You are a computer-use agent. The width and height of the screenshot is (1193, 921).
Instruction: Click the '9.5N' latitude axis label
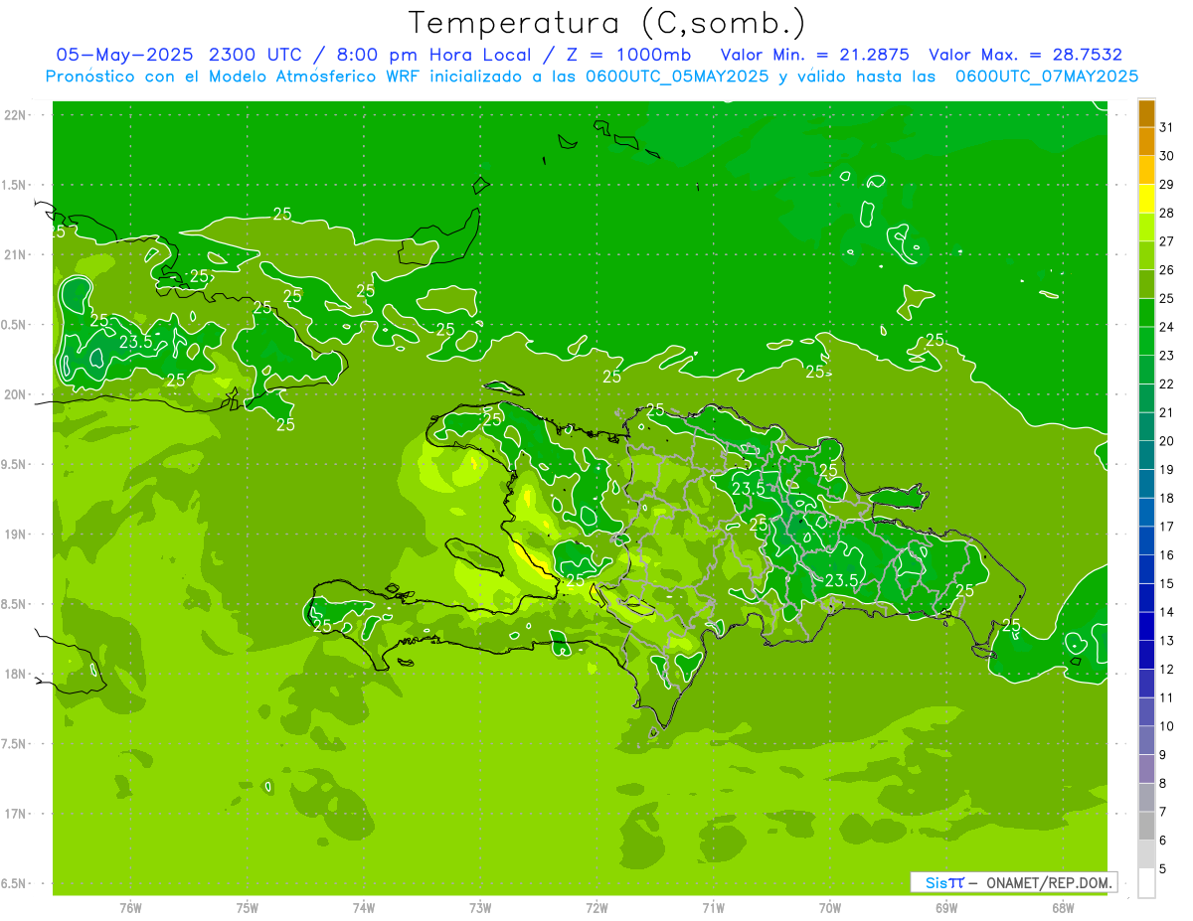[15, 465]
